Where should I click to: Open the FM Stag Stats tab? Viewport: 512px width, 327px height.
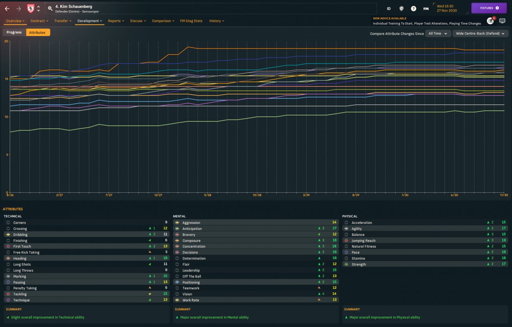(x=191, y=21)
